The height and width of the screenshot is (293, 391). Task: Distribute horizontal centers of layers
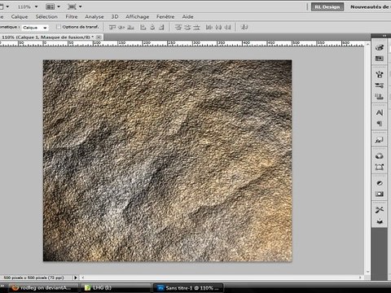(218, 27)
